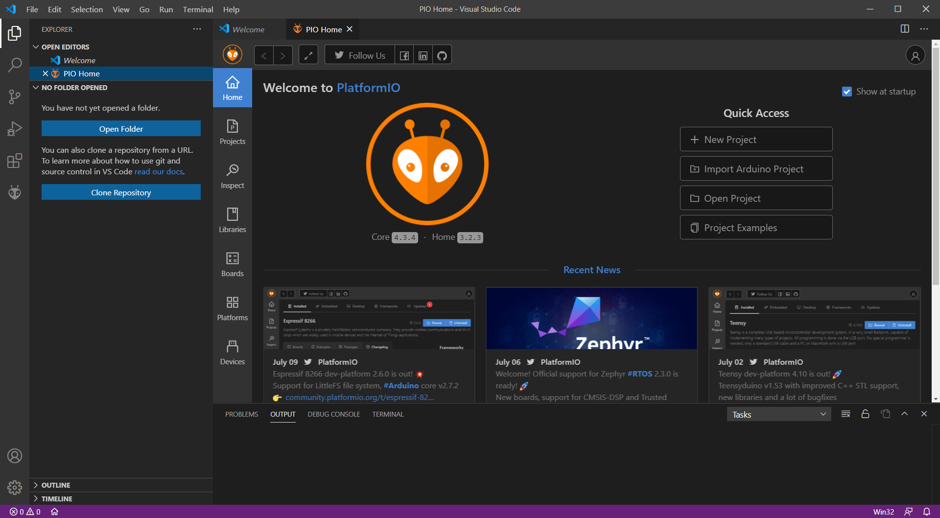Expand the Timeline section

point(121,499)
